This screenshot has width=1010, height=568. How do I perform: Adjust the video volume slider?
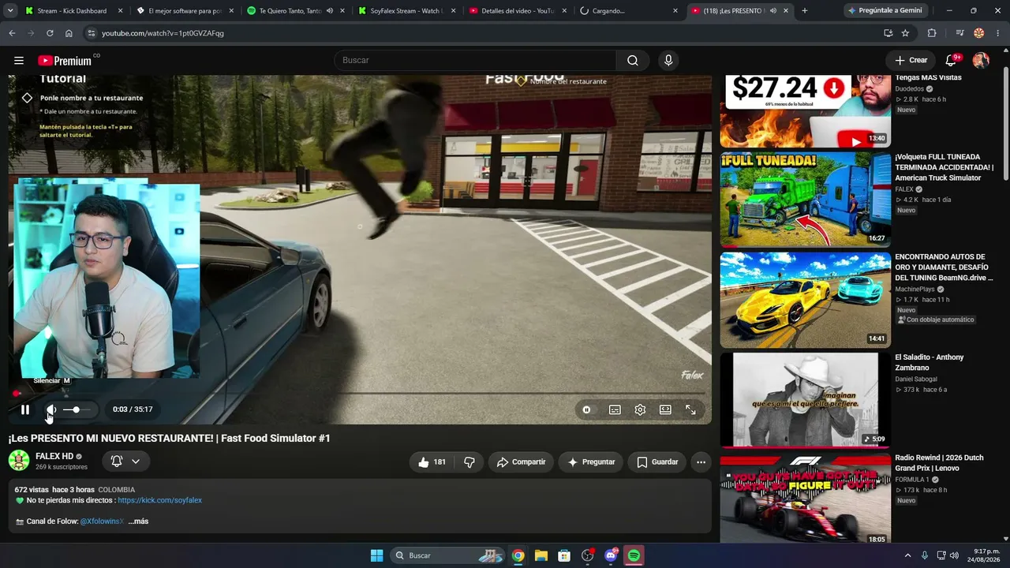(x=77, y=409)
